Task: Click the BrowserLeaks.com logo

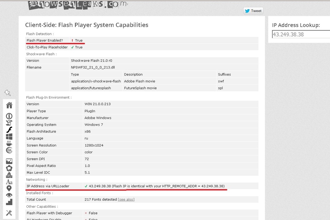Action: 78,5
